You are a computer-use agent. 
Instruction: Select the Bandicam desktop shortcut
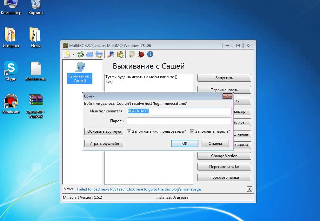pyautogui.click(x=11, y=104)
